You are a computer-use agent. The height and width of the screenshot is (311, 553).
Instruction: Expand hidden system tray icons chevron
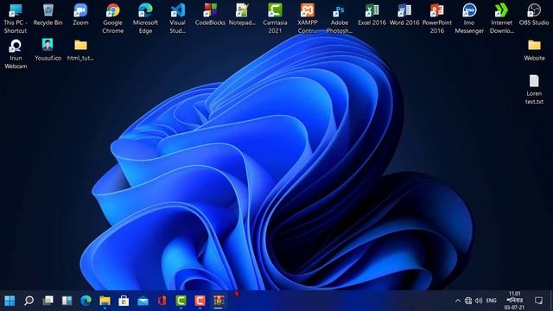(x=458, y=301)
